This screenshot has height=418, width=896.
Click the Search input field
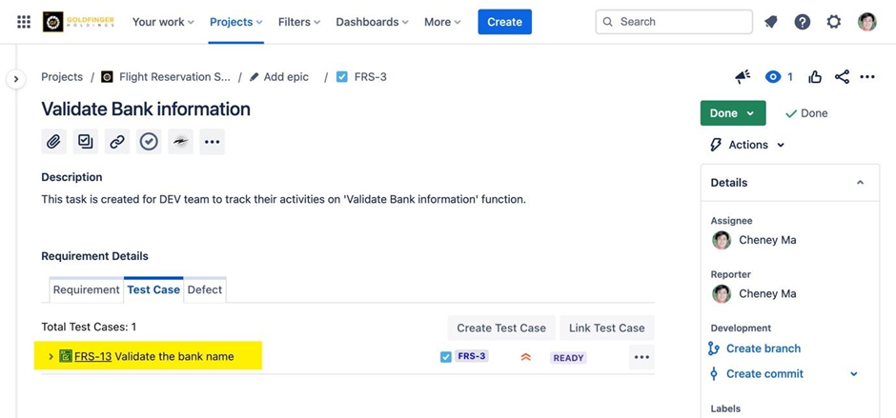tap(675, 22)
